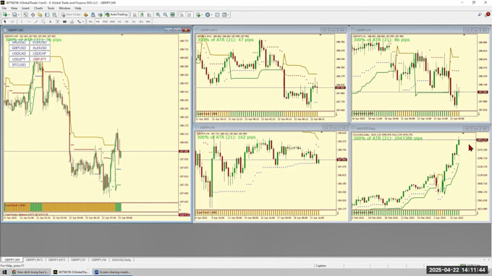Switch to GBPJPY,H1 chart tab
The image size is (492, 276).
78,259
